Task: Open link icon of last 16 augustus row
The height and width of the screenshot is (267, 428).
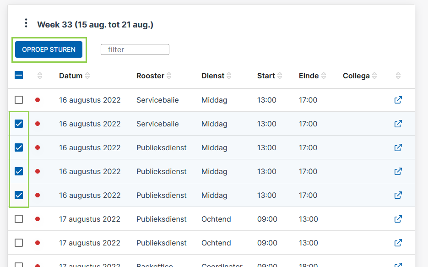Action: pos(398,195)
